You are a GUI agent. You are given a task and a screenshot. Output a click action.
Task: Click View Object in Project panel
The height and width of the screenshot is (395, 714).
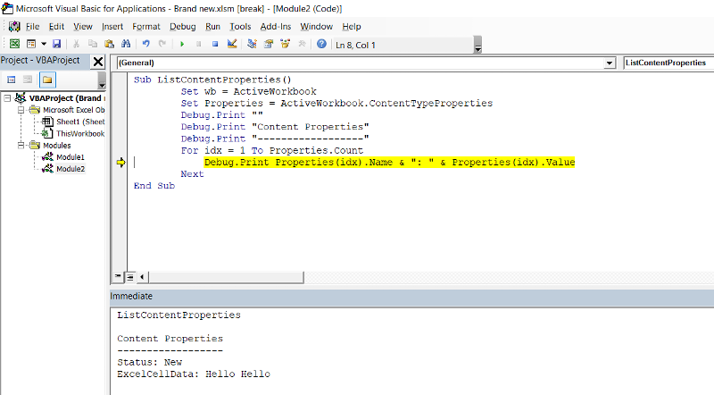pyautogui.click(x=28, y=80)
